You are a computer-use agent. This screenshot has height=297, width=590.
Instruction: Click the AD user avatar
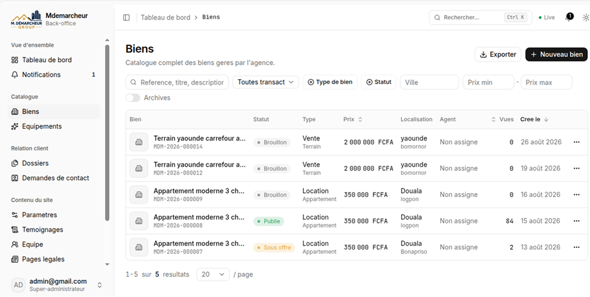18,285
